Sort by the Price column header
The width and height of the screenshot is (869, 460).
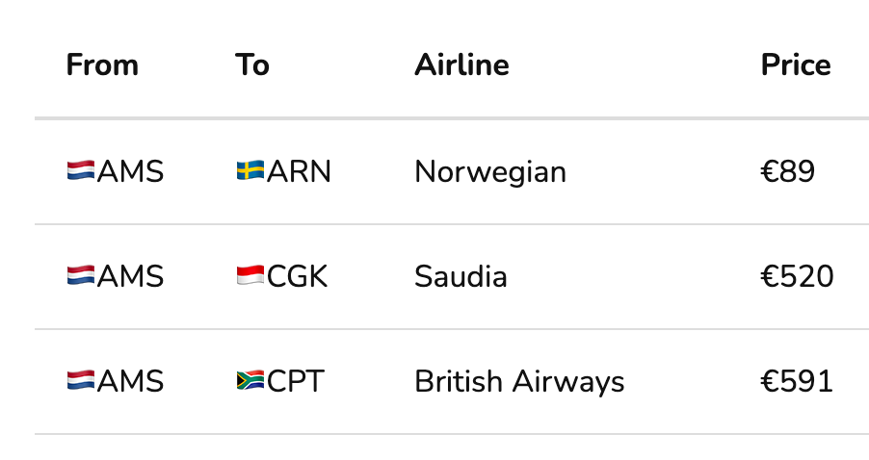point(796,64)
